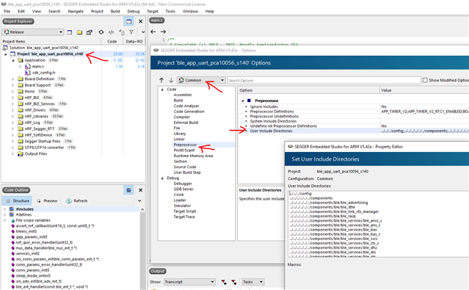
Task: Move down with the down arrow in Options dialog
Action: click(x=171, y=80)
